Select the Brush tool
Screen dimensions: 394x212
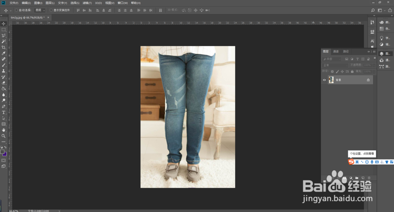tap(4, 65)
